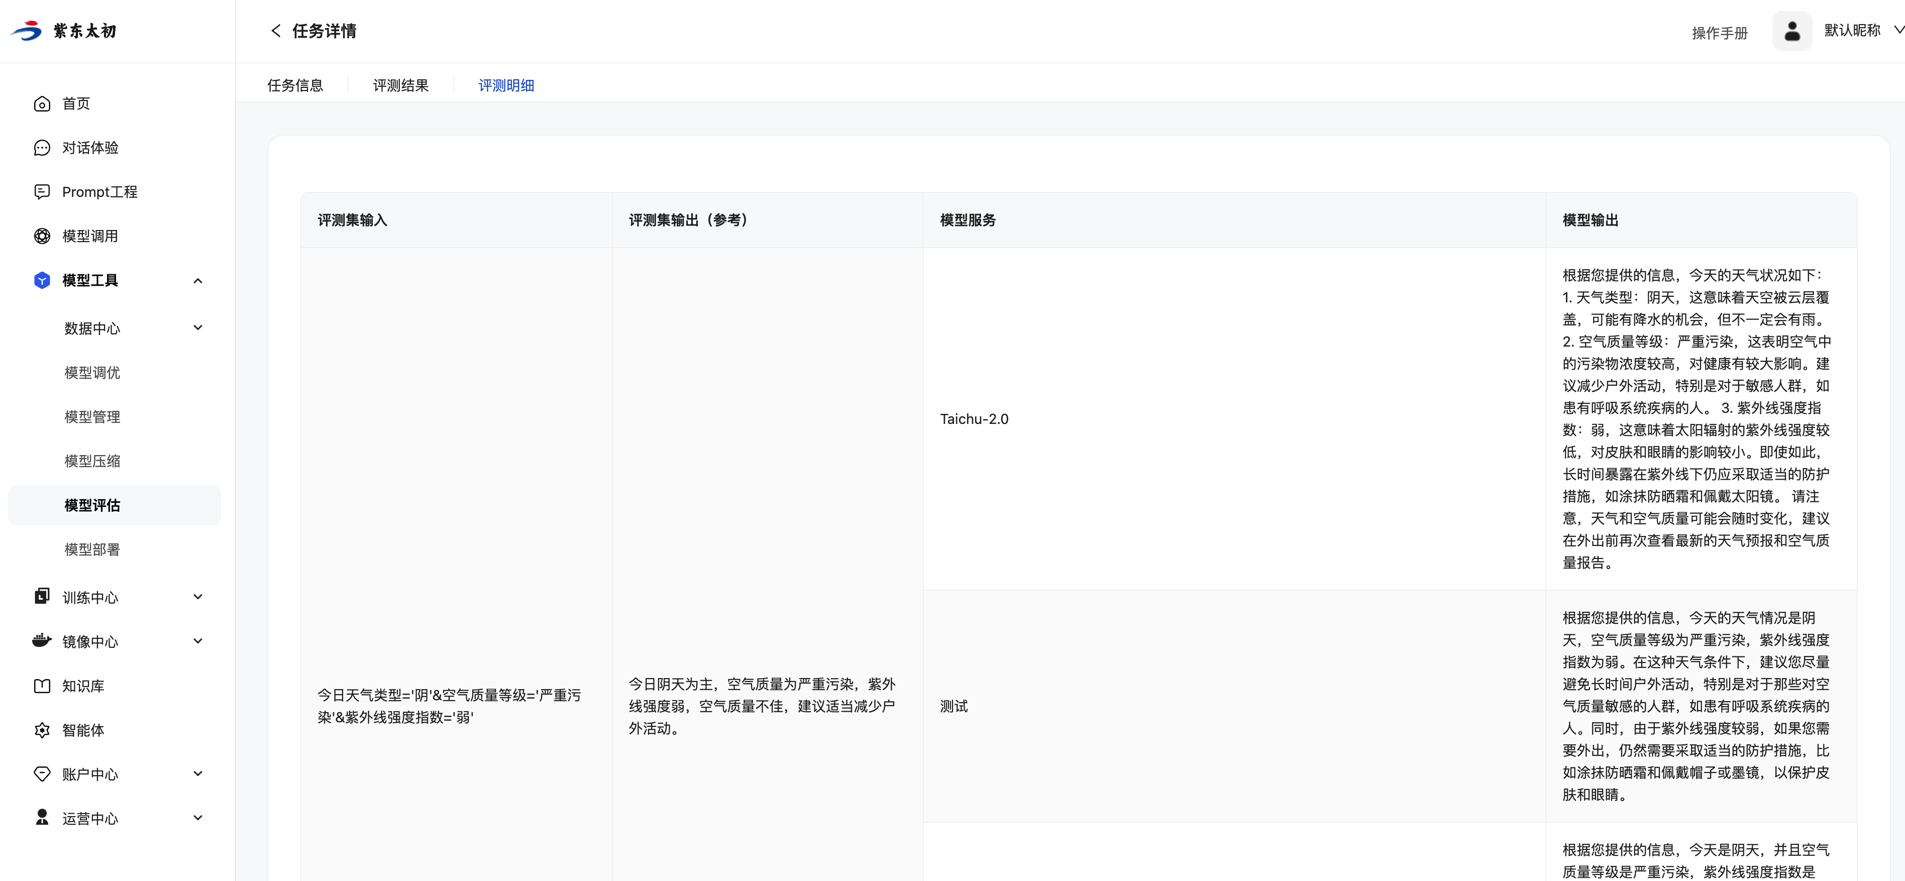This screenshot has height=881, width=1905.
Task: Switch to the 评测结果 tab
Action: 400,86
